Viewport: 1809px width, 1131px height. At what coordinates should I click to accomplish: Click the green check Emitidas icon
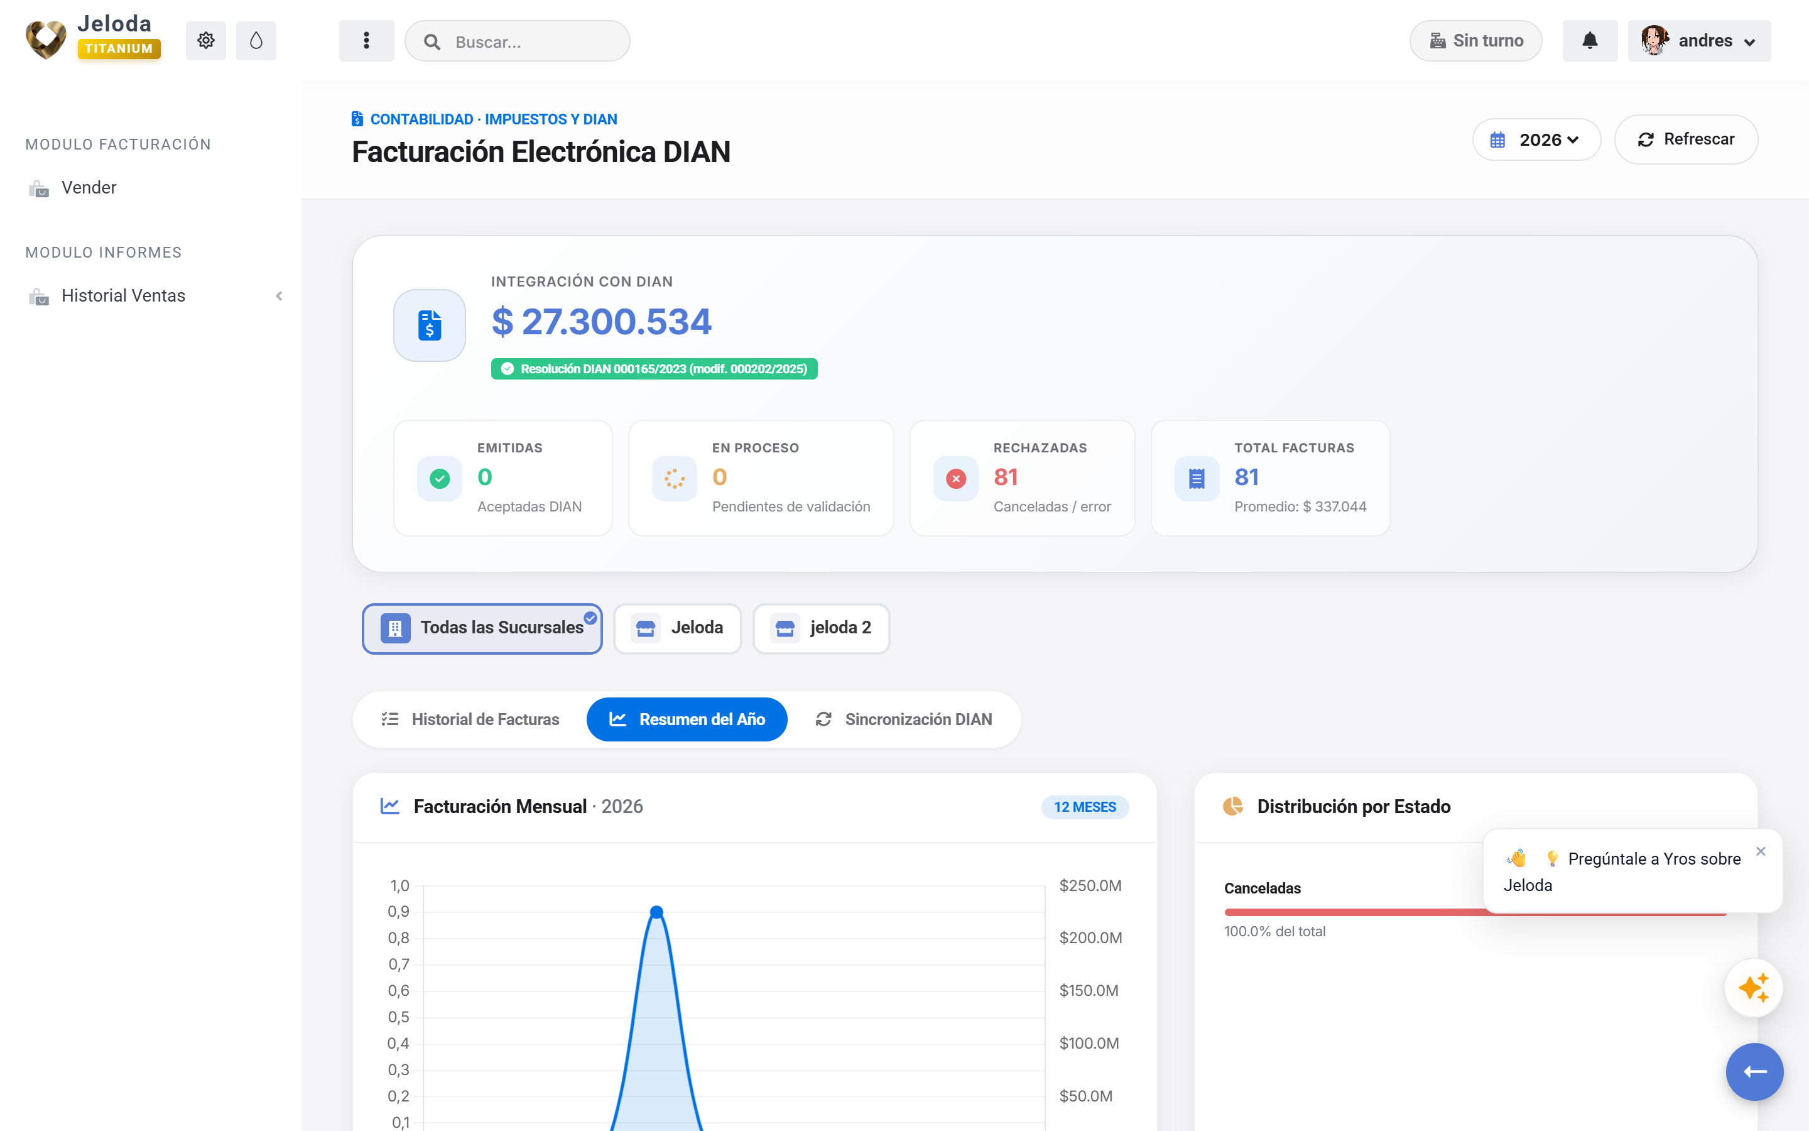pyautogui.click(x=440, y=479)
